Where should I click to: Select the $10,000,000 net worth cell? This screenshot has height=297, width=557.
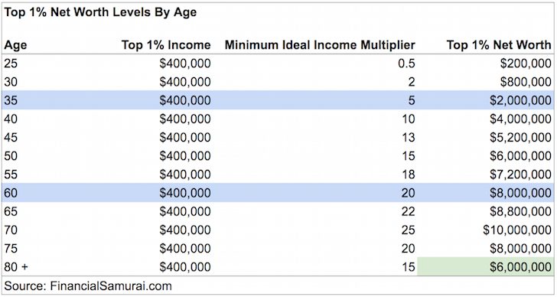click(517, 230)
